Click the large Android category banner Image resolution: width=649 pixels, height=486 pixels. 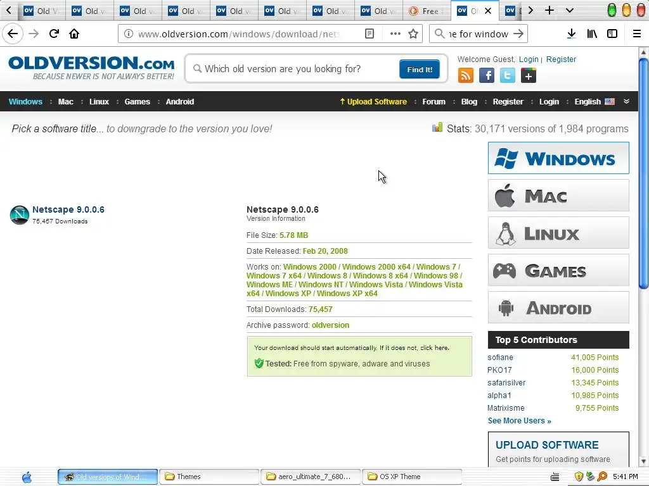[x=558, y=308]
